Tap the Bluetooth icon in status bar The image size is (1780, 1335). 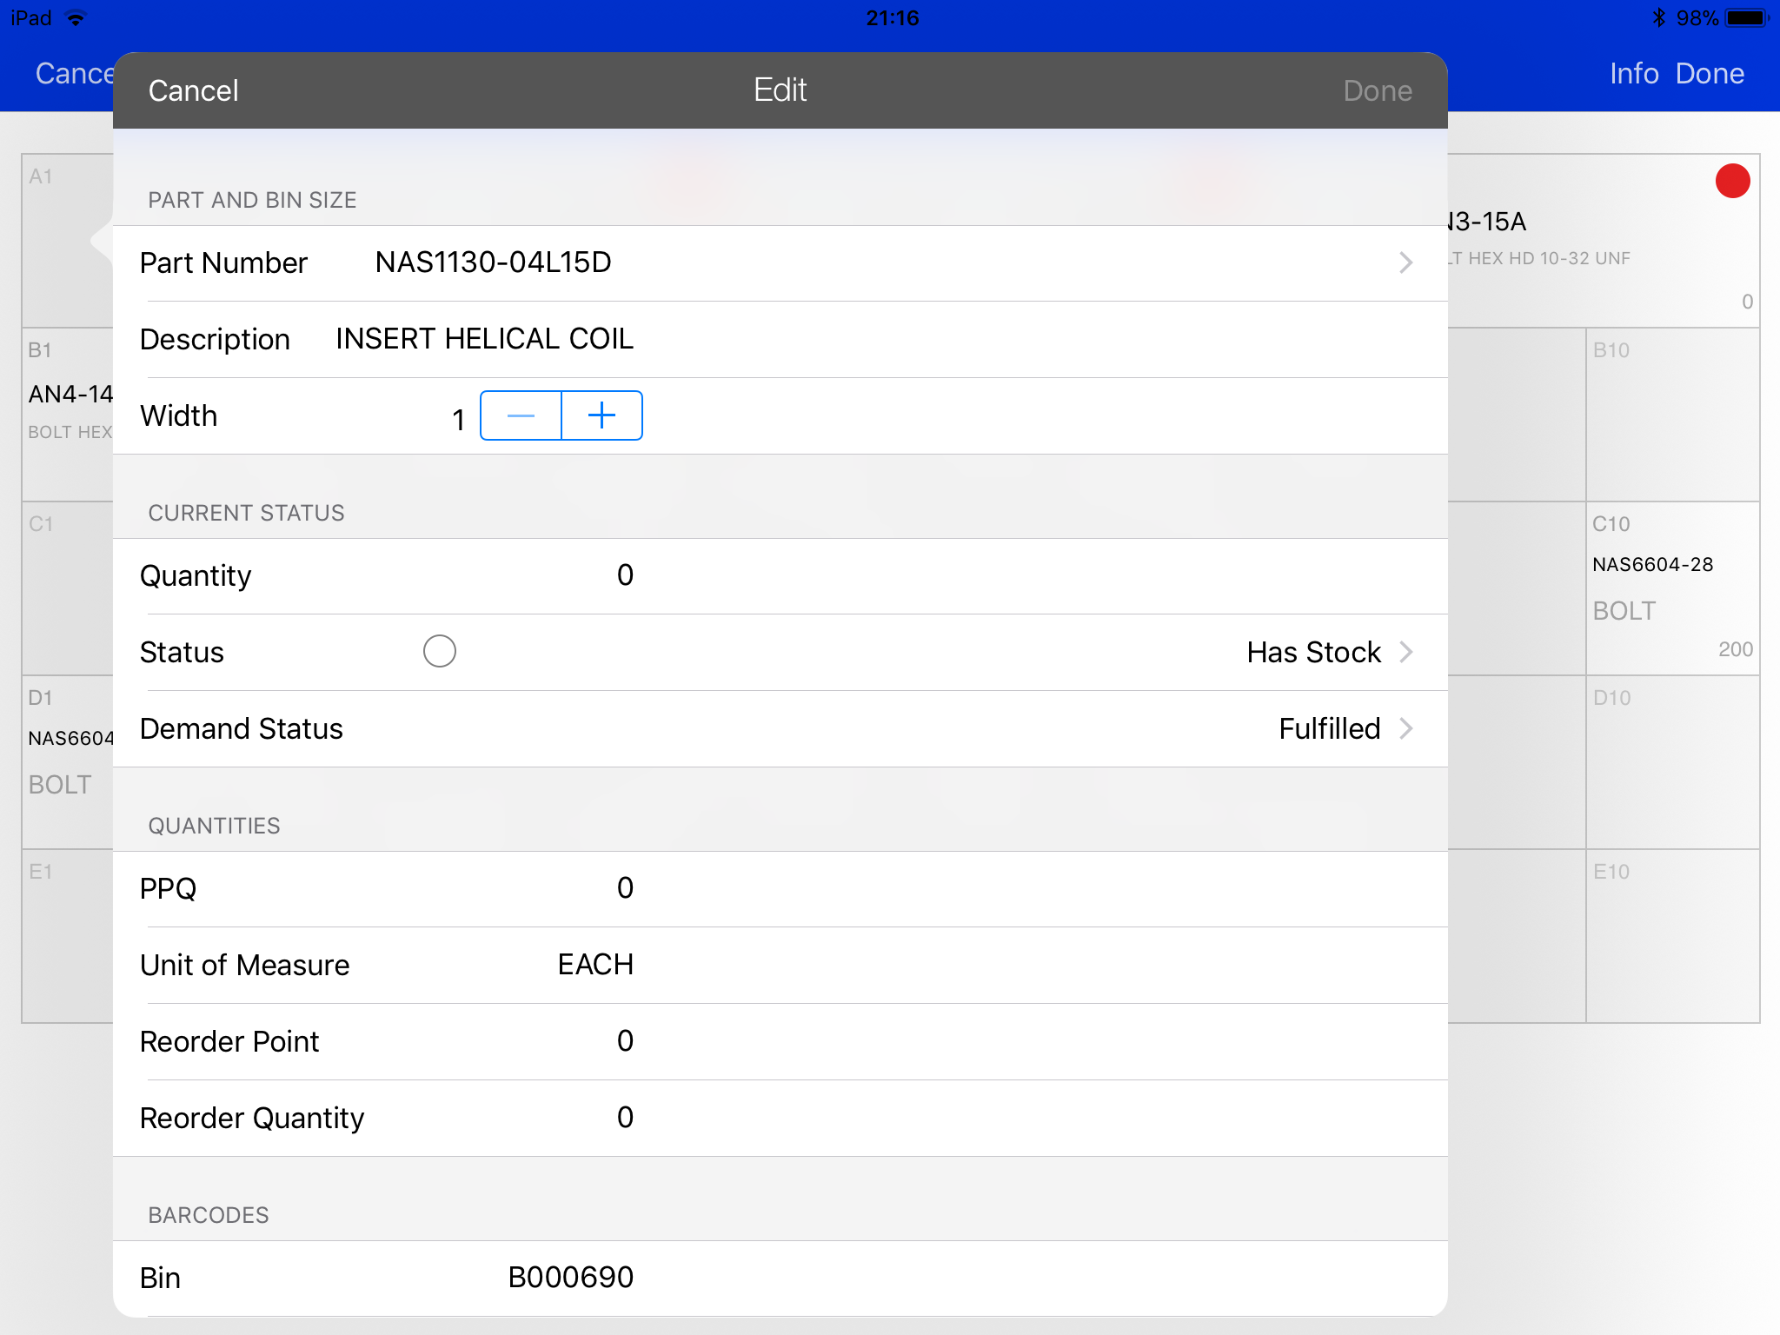(1658, 17)
